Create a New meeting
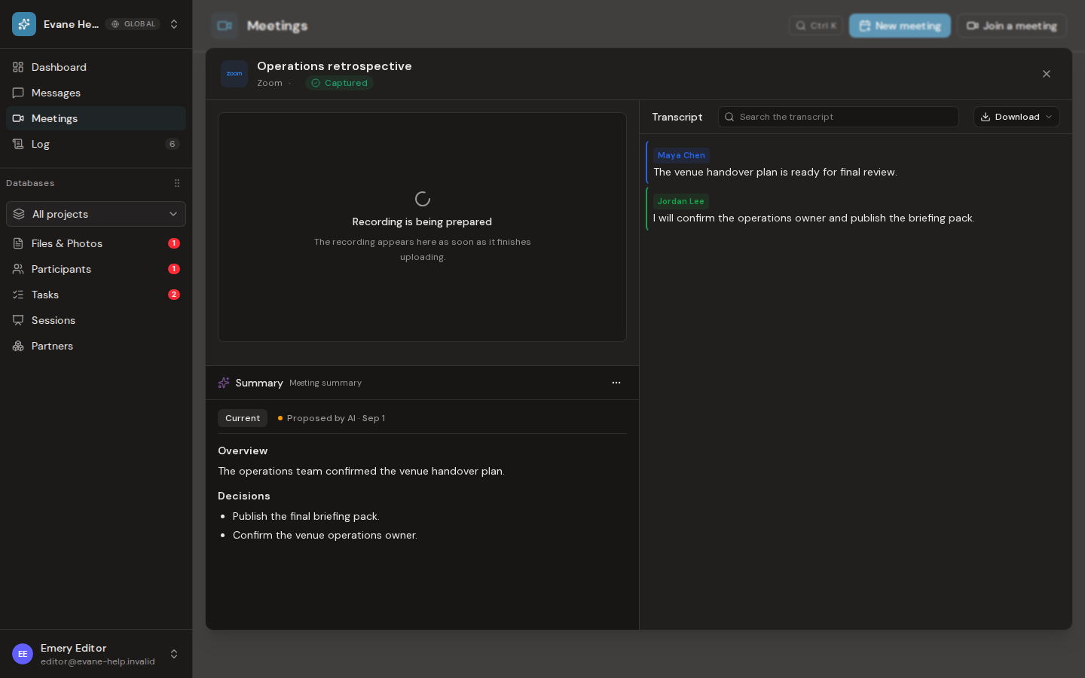 coord(900,26)
